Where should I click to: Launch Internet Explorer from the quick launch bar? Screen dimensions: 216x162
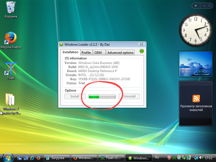click(x=32, y=157)
